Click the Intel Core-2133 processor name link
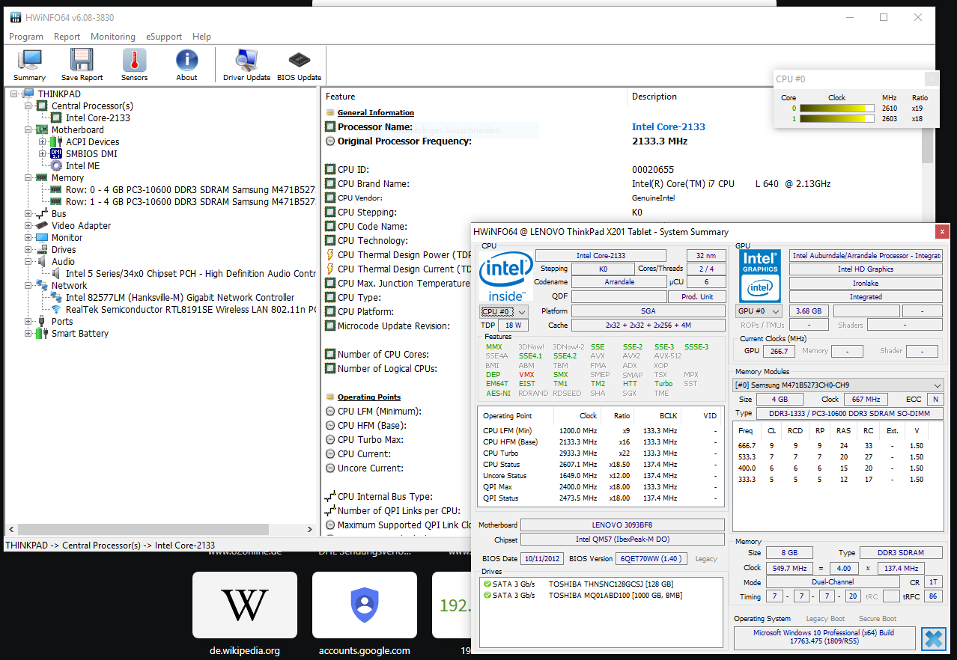 669,127
